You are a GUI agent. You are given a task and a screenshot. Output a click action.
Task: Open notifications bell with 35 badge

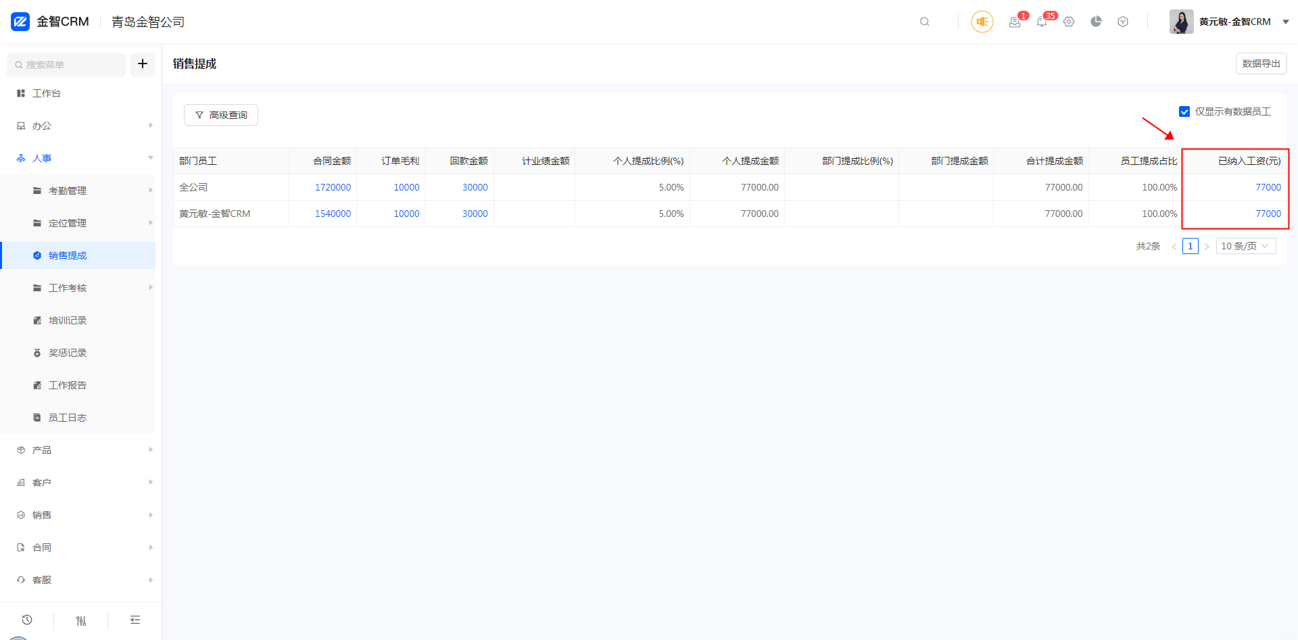[1042, 22]
